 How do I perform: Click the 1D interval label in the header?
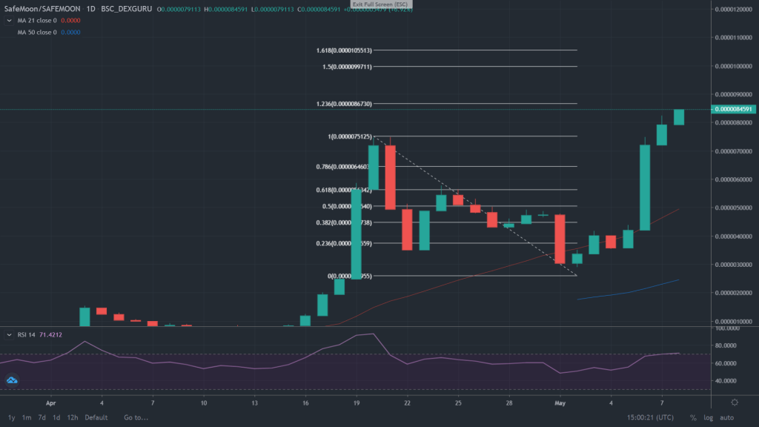click(x=89, y=7)
